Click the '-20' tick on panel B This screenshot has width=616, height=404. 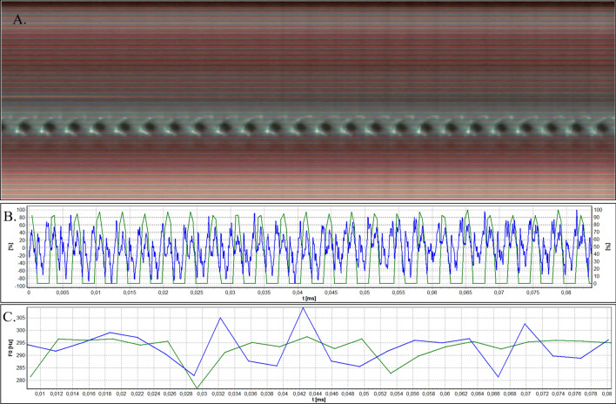pos(22,255)
